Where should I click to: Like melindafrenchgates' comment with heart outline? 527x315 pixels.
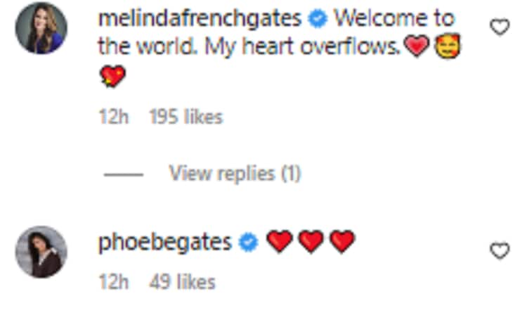(499, 27)
